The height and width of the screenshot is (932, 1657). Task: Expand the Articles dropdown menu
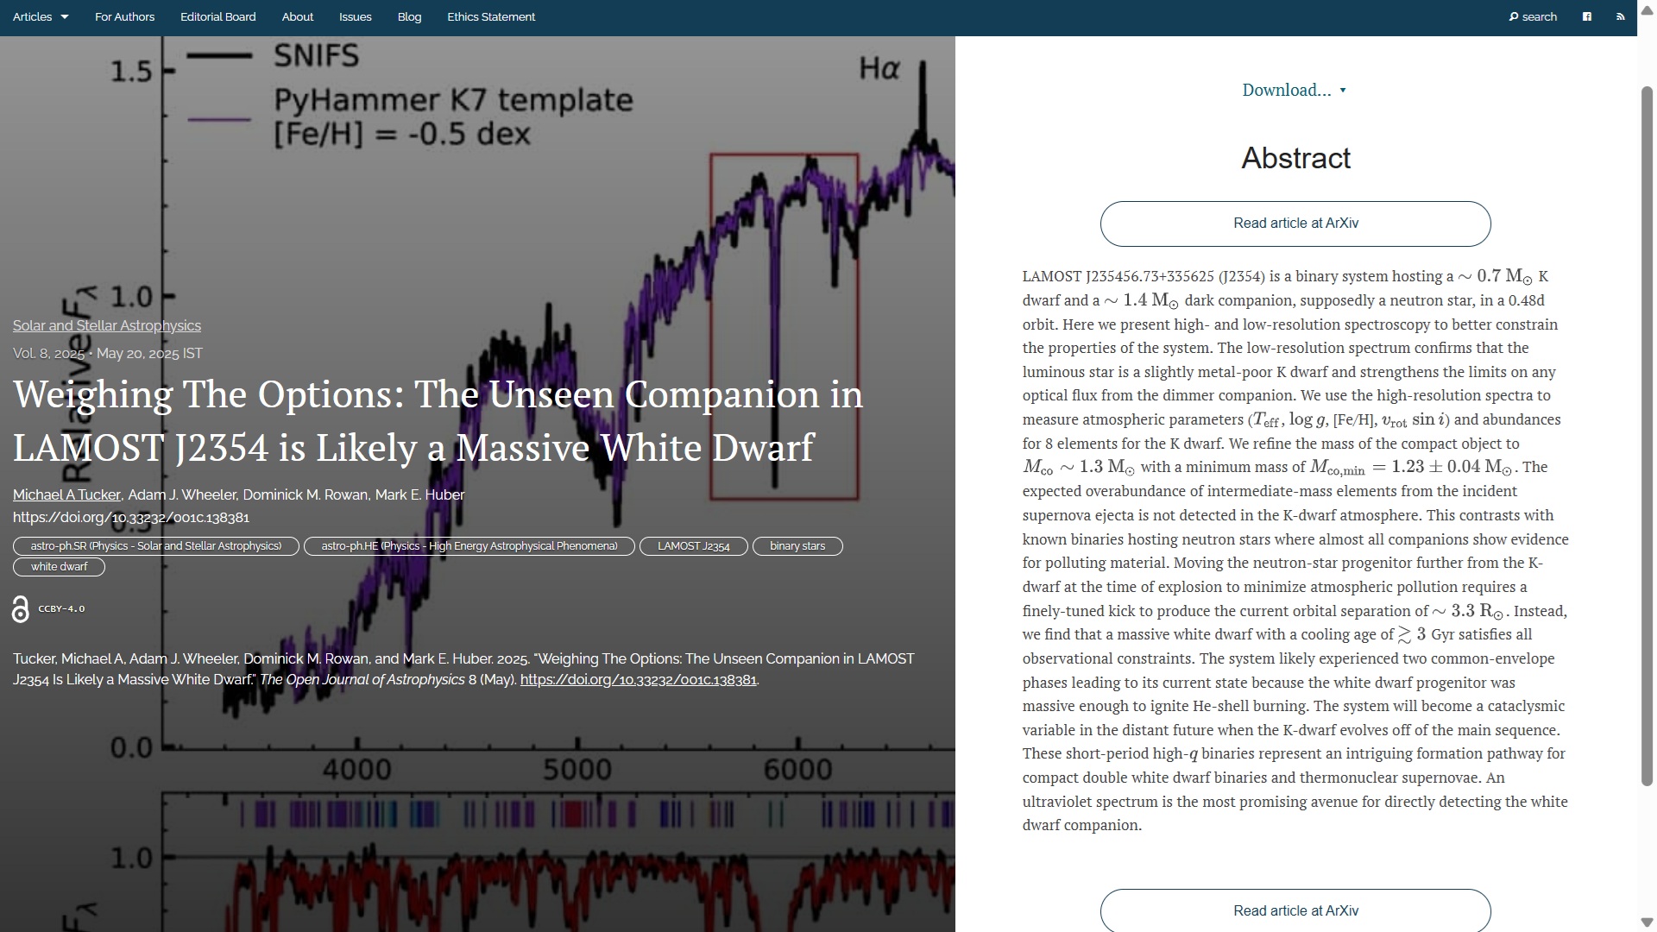tap(41, 16)
